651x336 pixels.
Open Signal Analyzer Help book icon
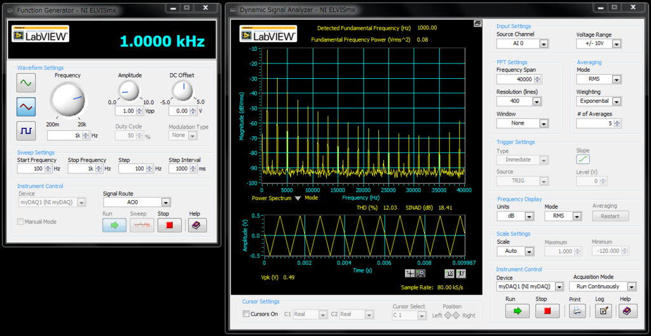pos(627,311)
